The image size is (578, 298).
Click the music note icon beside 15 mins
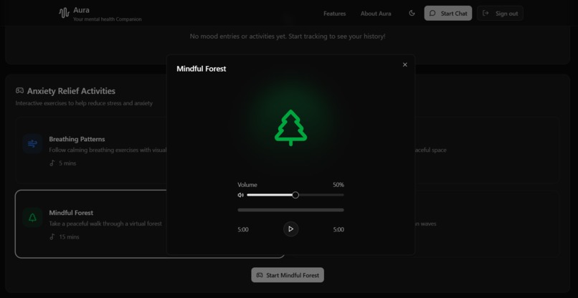52,236
